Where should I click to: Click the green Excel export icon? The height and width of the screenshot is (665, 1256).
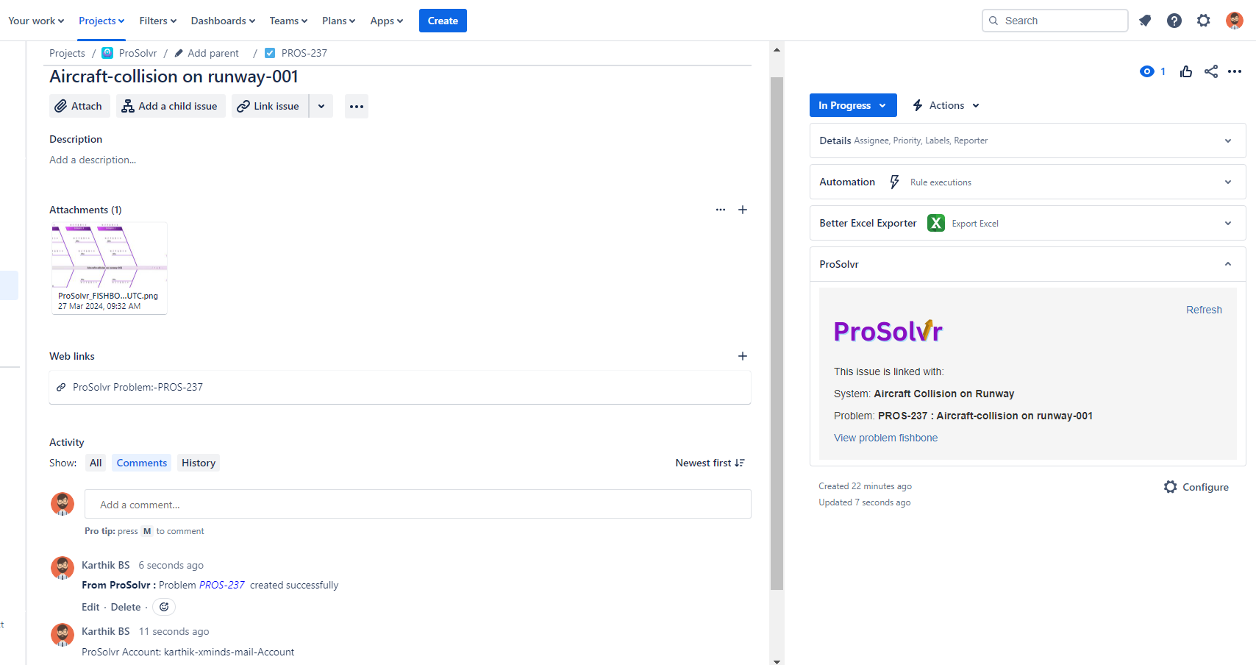point(935,223)
